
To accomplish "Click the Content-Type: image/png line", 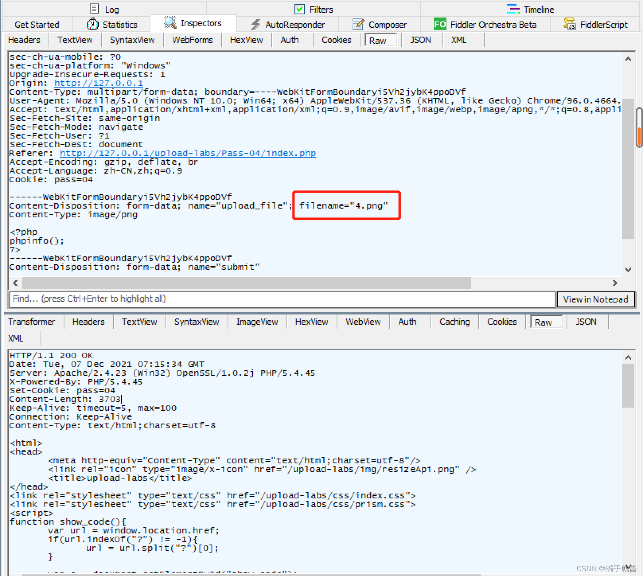I will pos(74,215).
